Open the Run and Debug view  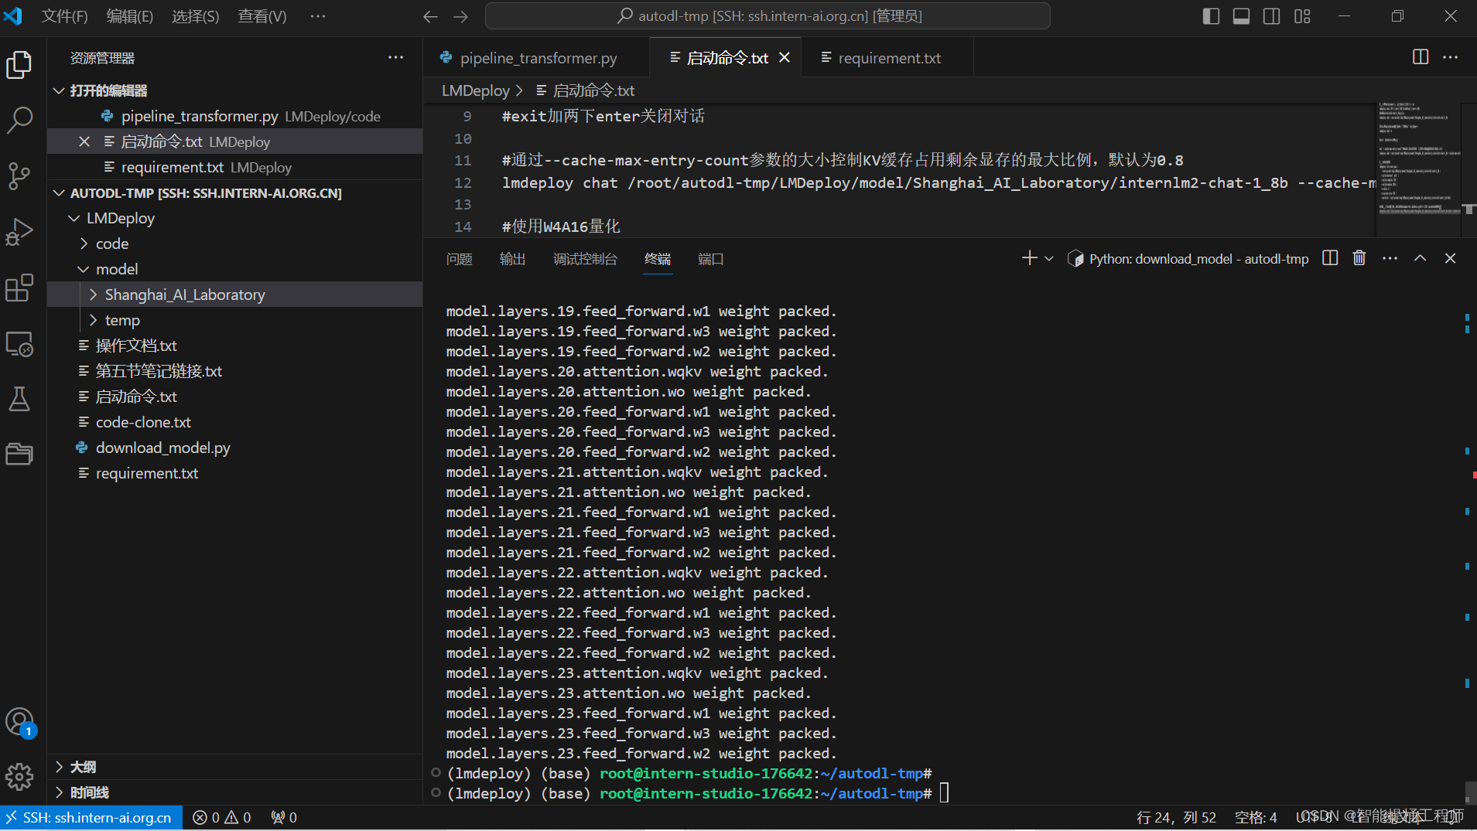pos(19,231)
